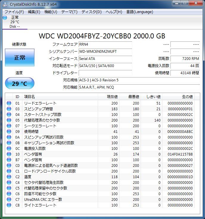Image resolution: width=205 pixels, height=219 pixels.
Task: Click status orb for 07 シークエラーレート
Action: coord(9,126)
